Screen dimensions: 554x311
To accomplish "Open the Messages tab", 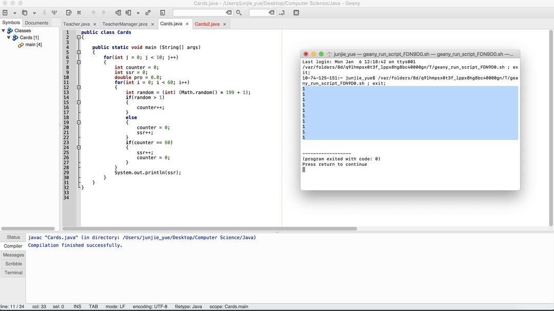I will pos(13,255).
